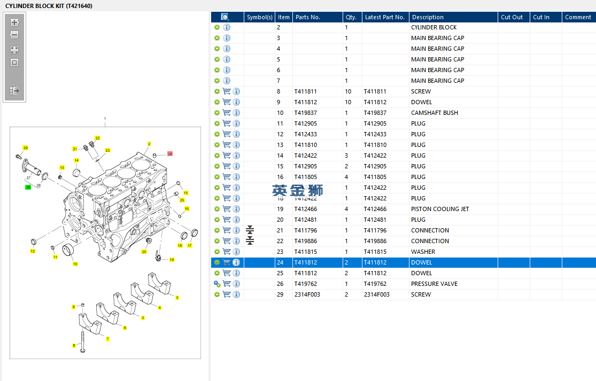Click the double gear icon for PRESSURE VALVE
The image size is (596, 381).
[217, 284]
